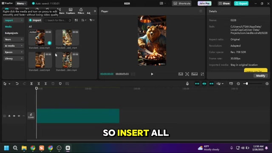Screen dimensions: 272x153
Task: Zoom out timeline with the minus circle icon
Action: click(x=238, y=84)
